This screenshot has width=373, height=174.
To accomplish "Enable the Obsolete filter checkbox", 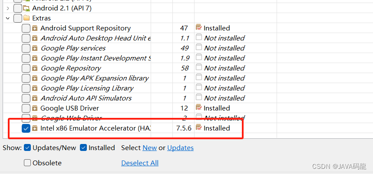I will coord(27,163).
